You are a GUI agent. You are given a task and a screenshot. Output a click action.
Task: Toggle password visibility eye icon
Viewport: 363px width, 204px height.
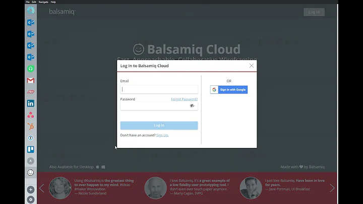192,106
